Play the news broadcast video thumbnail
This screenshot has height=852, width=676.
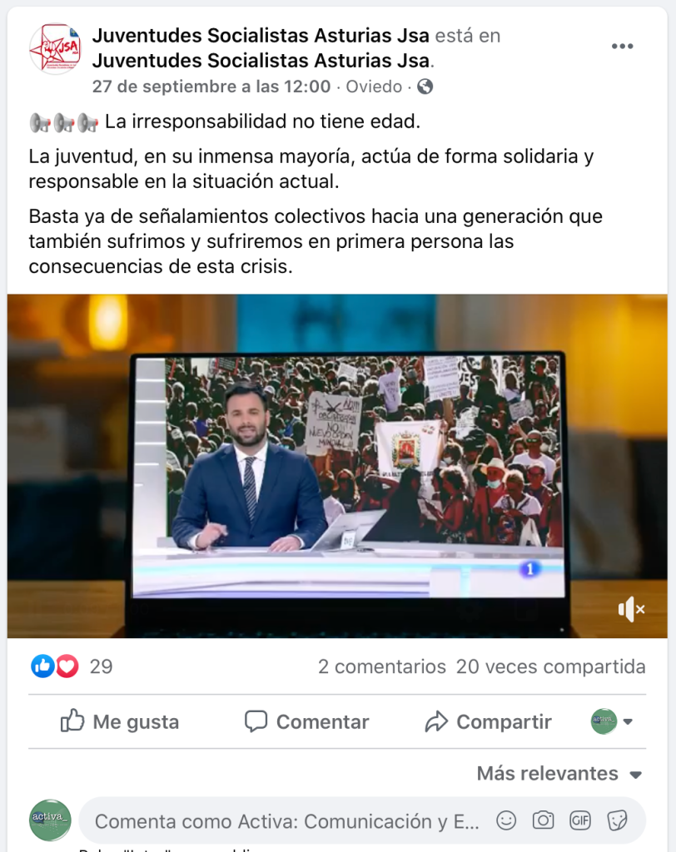[337, 466]
